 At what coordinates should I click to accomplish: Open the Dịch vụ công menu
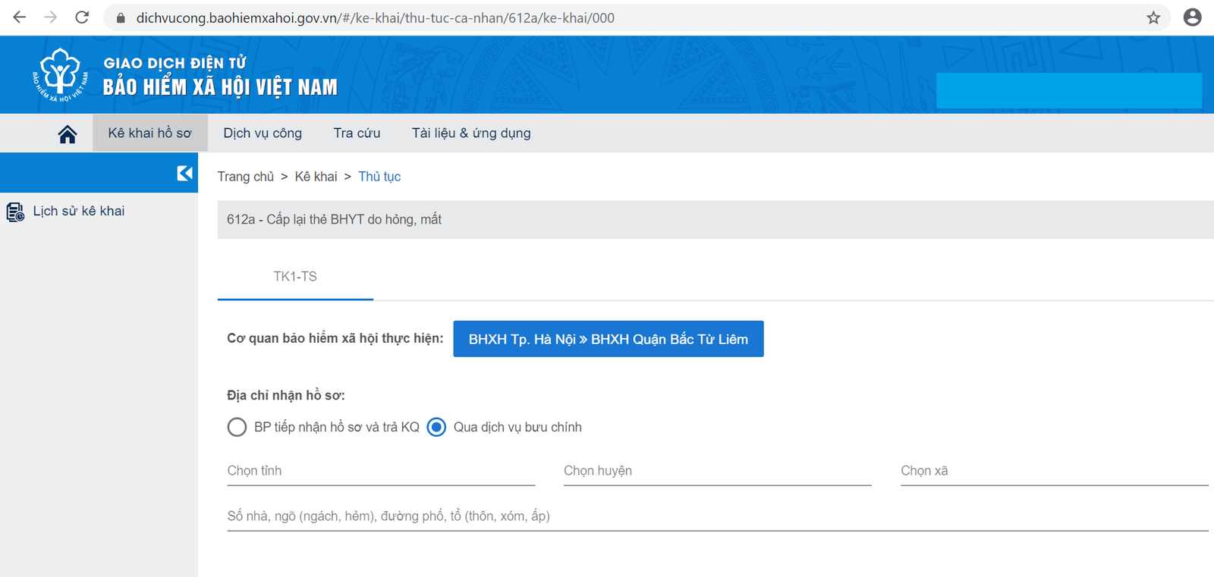coord(263,133)
